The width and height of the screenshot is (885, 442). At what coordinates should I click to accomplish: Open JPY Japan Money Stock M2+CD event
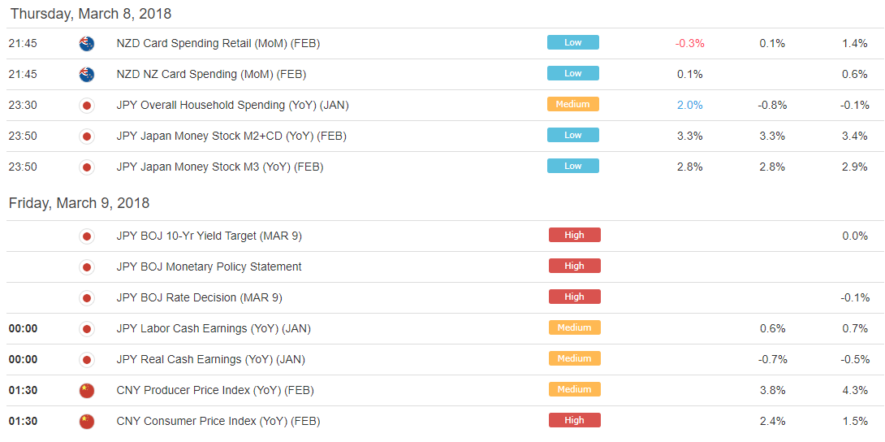(x=231, y=136)
